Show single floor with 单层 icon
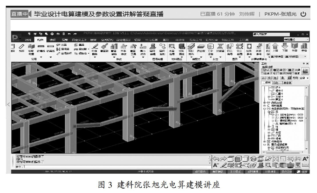317x193 pixels. pyautogui.click(x=294, y=47)
